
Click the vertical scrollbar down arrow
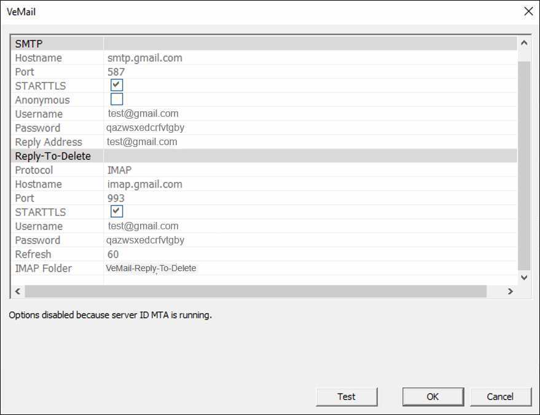(524, 277)
